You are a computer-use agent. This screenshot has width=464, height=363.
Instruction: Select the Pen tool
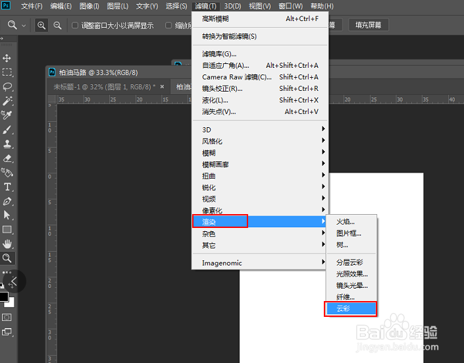click(7, 201)
